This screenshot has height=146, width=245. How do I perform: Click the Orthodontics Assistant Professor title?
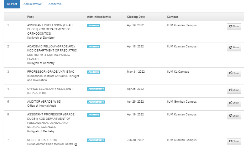(51, 29)
